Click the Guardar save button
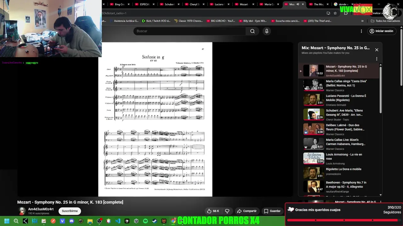Screen dimensions: 403x226 (272, 211)
